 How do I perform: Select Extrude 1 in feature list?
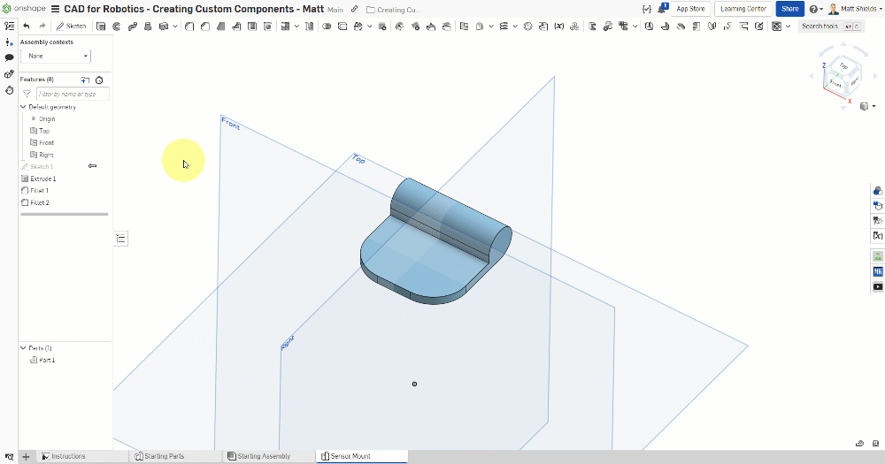pyautogui.click(x=42, y=179)
